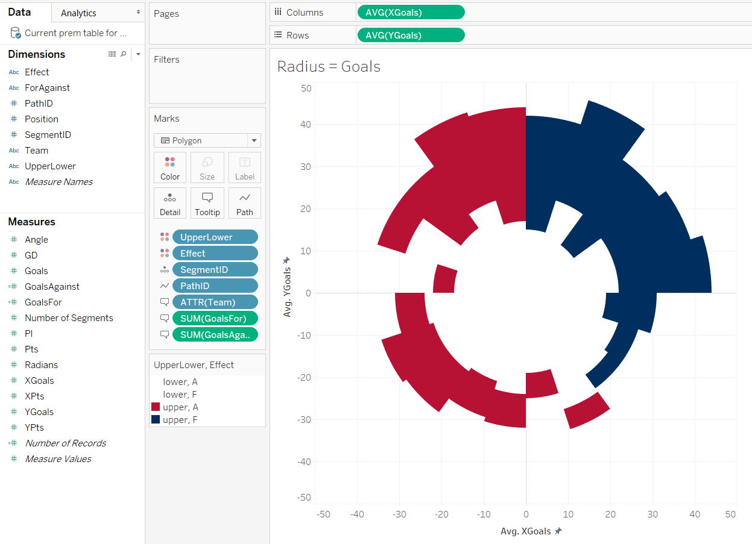Open the Dimensions pane dropdown menu
The image size is (752, 544).
(x=138, y=54)
